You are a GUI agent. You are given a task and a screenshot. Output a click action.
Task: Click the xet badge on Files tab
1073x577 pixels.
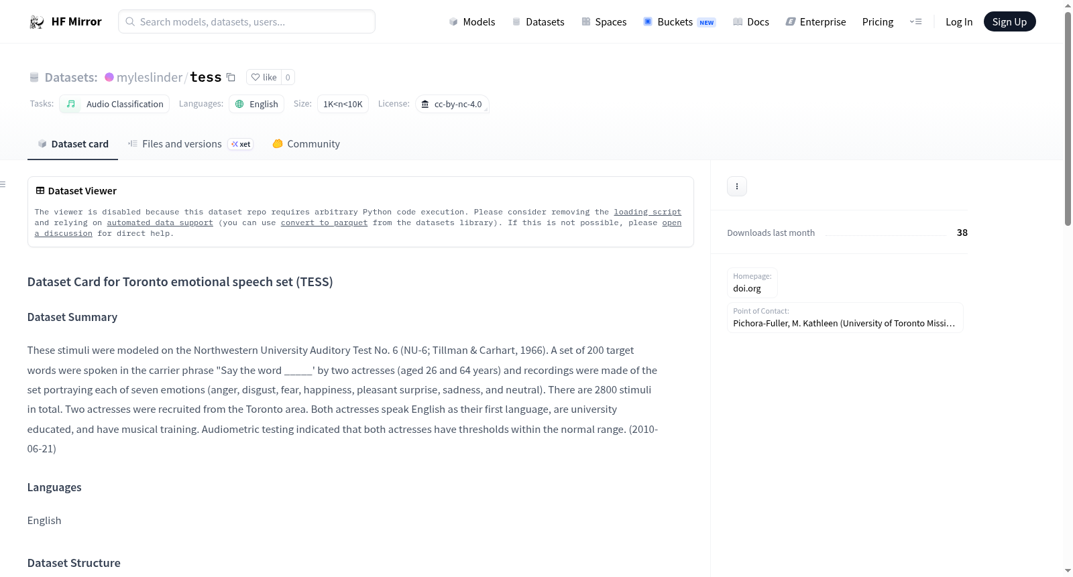point(241,144)
